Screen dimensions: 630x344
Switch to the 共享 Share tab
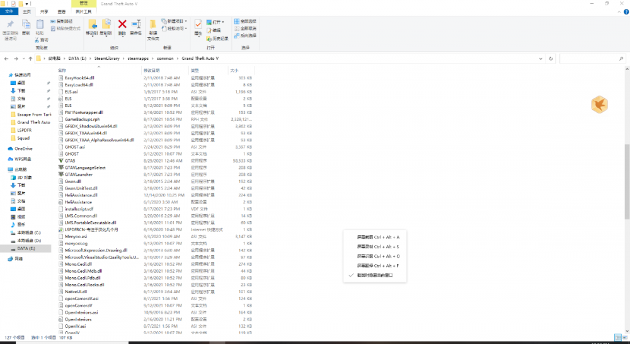(x=44, y=11)
